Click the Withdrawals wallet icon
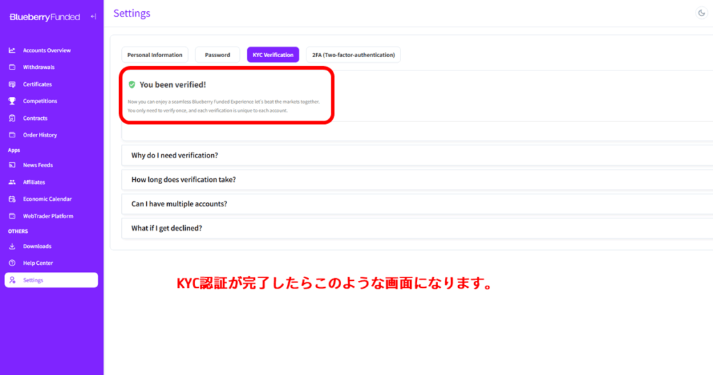Screen dimensions: 713x375 (x=12, y=68)
